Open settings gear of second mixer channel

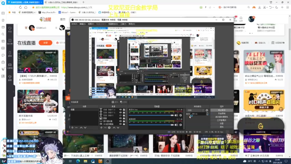[181, 125]
